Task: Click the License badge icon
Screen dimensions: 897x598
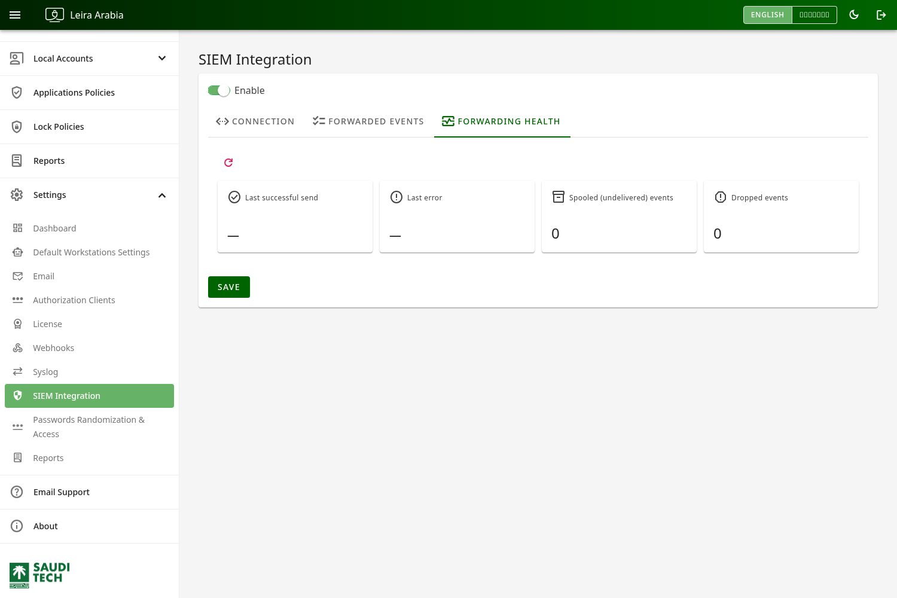Action: (18, 324)
